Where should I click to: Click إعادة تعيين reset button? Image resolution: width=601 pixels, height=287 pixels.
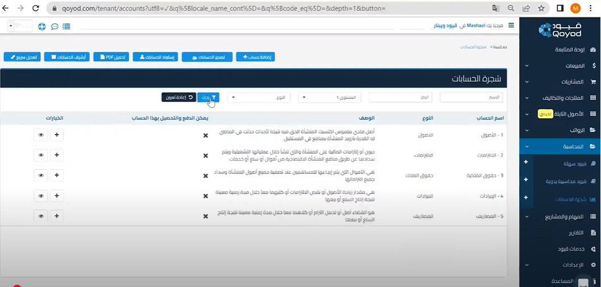click(x=178, y=97)
